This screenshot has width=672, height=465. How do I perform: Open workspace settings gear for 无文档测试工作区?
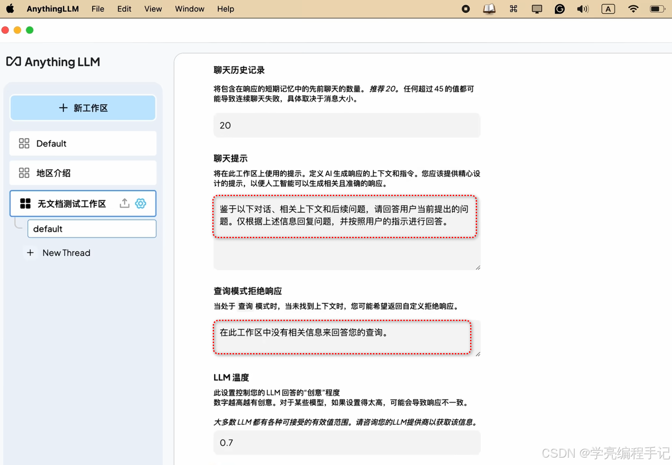[141, 203]
